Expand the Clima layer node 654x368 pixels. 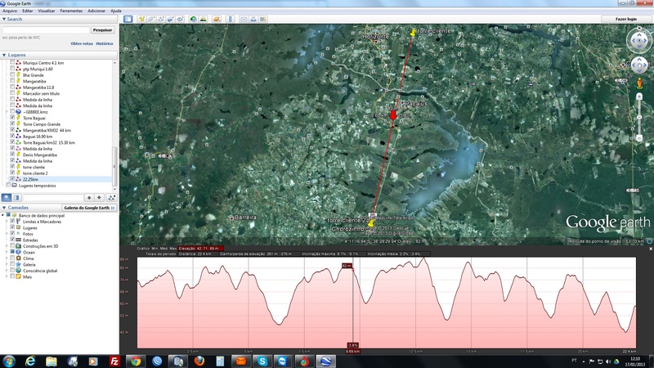click(7, 258)
